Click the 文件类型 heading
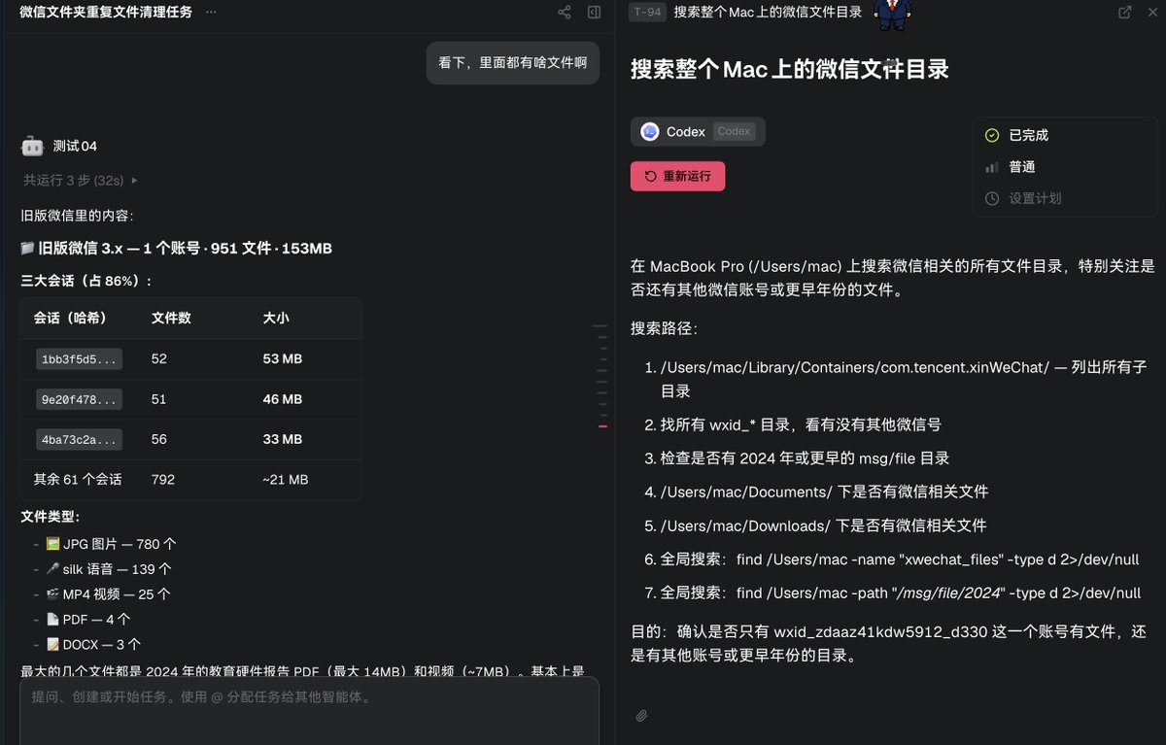The height and width of the screenshot is (745, 1166). (51, 517)
